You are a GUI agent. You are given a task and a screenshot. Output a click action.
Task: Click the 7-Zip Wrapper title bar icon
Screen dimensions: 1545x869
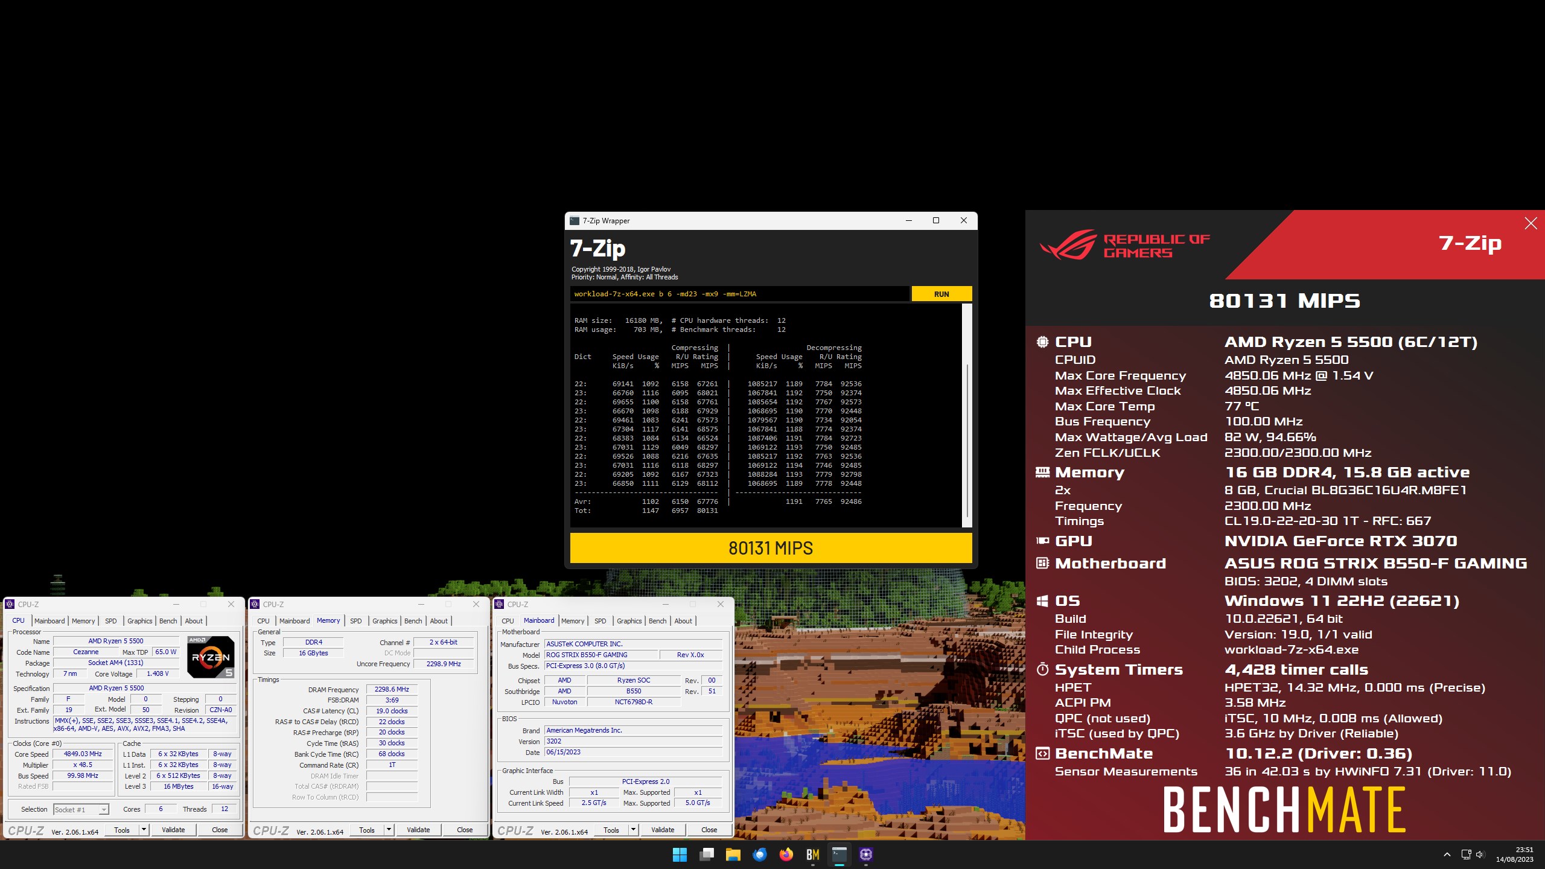pyautogui.click(x=575, y=221)
